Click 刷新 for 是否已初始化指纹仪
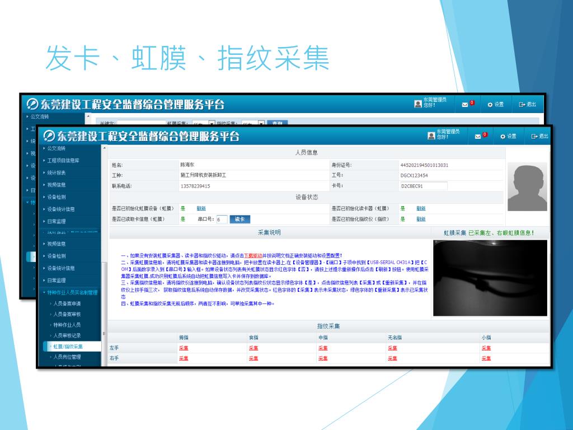This screenshot has height=430, width=573. pyautogui.click(x=421, y=219)
